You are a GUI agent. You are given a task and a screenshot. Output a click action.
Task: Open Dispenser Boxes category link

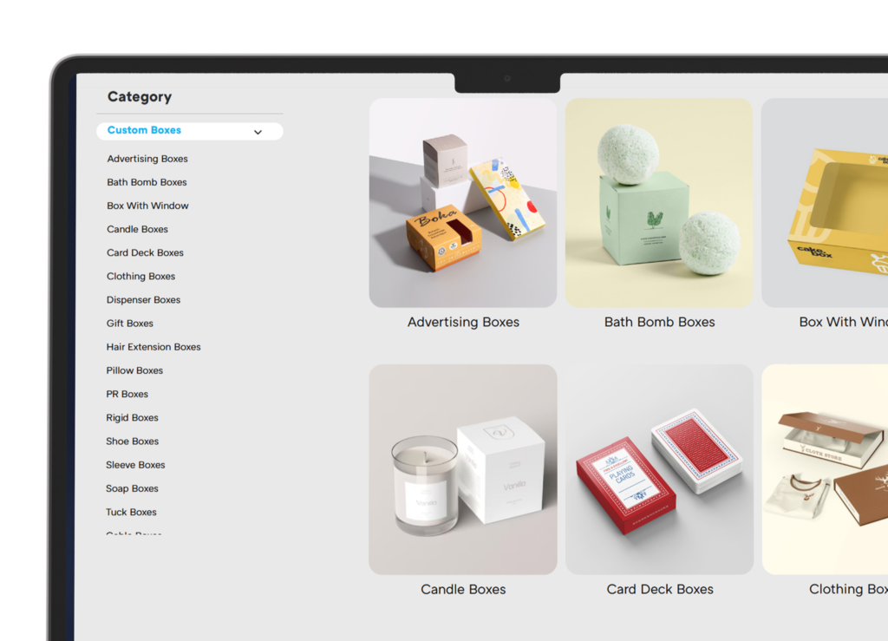click(x=143, y=300)
